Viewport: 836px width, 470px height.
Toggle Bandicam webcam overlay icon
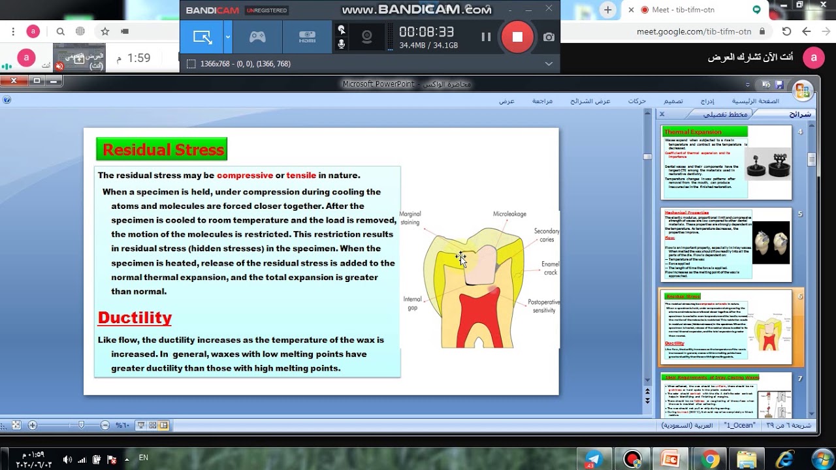click(367, 37)
